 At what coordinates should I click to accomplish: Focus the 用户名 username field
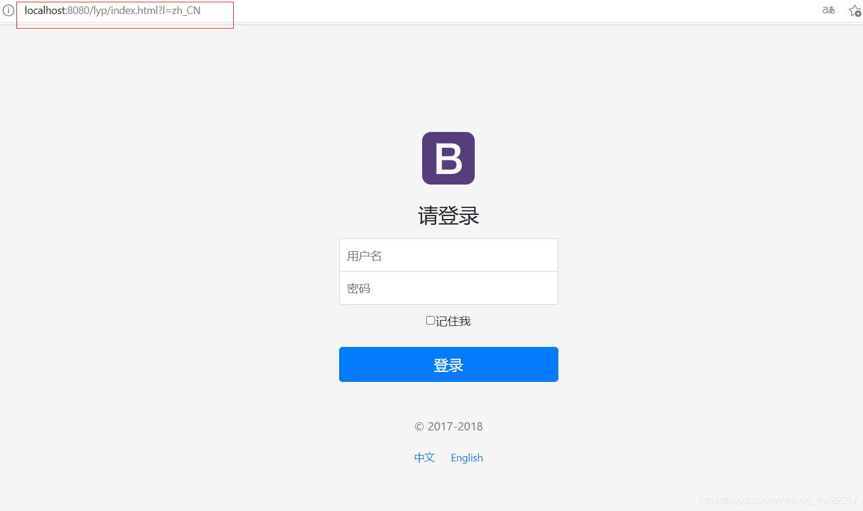coord(448,255)
